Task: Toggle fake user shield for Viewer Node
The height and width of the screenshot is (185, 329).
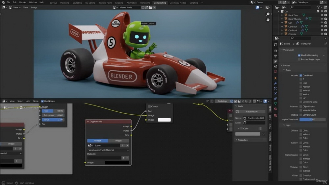Action: [143, 7]
